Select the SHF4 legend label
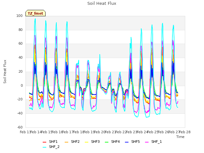This screenshot has height=153, width=204. pyautogui.click(x=115, y=142)
